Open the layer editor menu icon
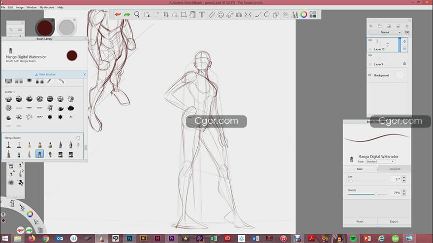Image resolution: width=433 pixels, height=243 pixels. coord(407,26)
